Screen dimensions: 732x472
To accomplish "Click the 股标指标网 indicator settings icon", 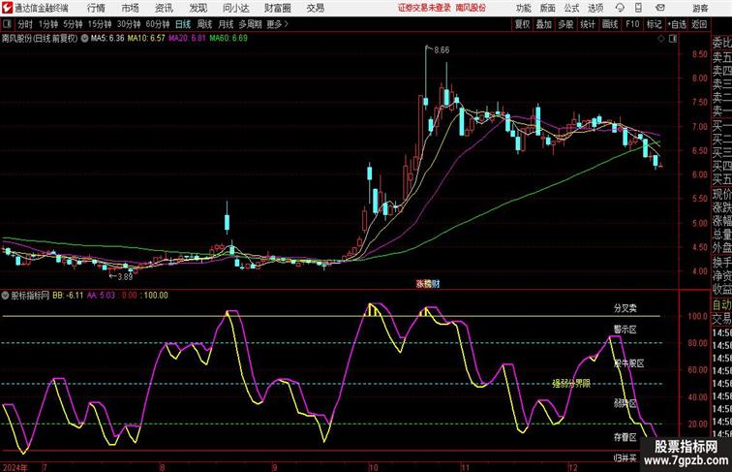I will [6, 296].
